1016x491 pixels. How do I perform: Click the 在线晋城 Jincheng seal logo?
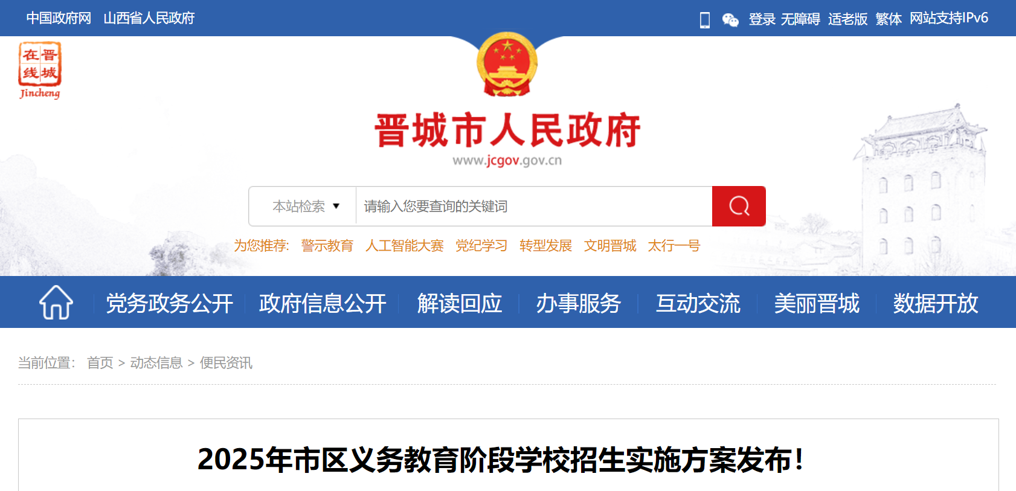40,70
